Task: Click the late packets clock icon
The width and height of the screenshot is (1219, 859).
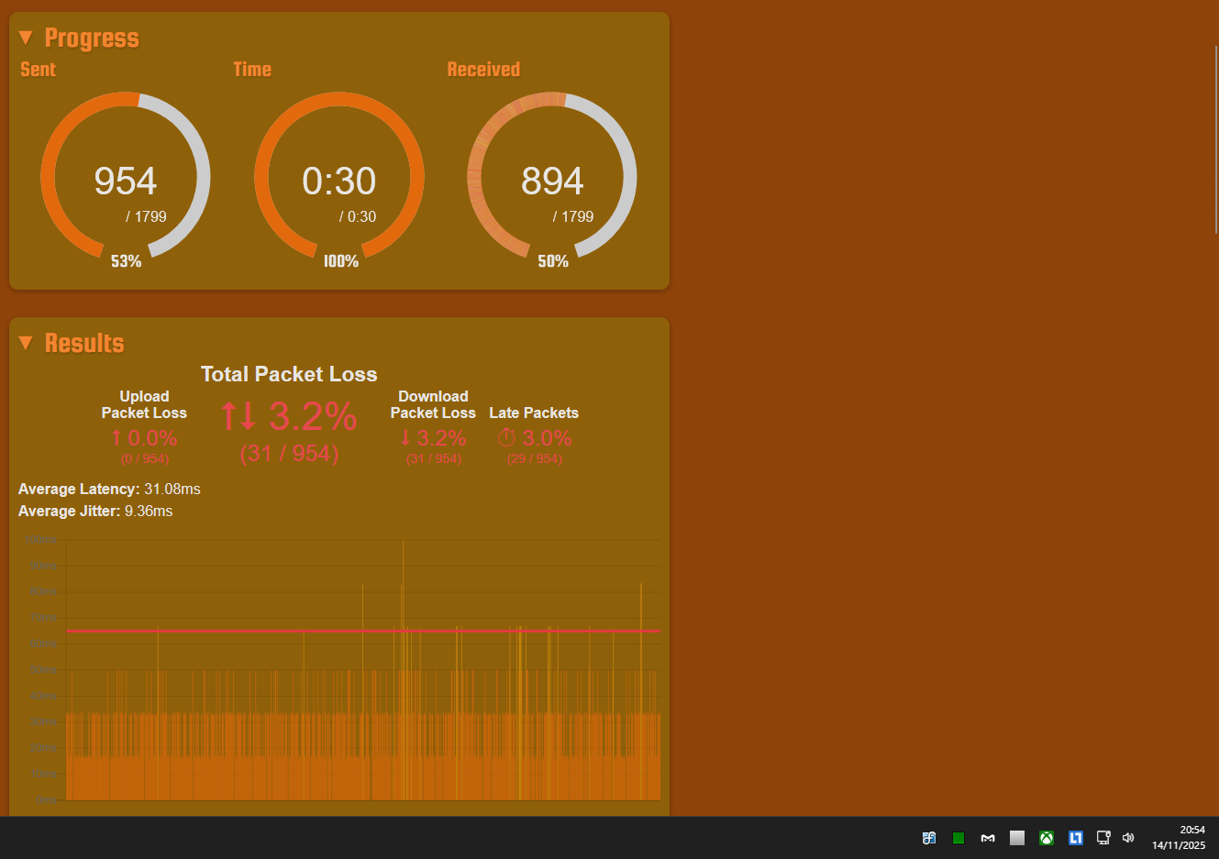Action: click(506, 437)
